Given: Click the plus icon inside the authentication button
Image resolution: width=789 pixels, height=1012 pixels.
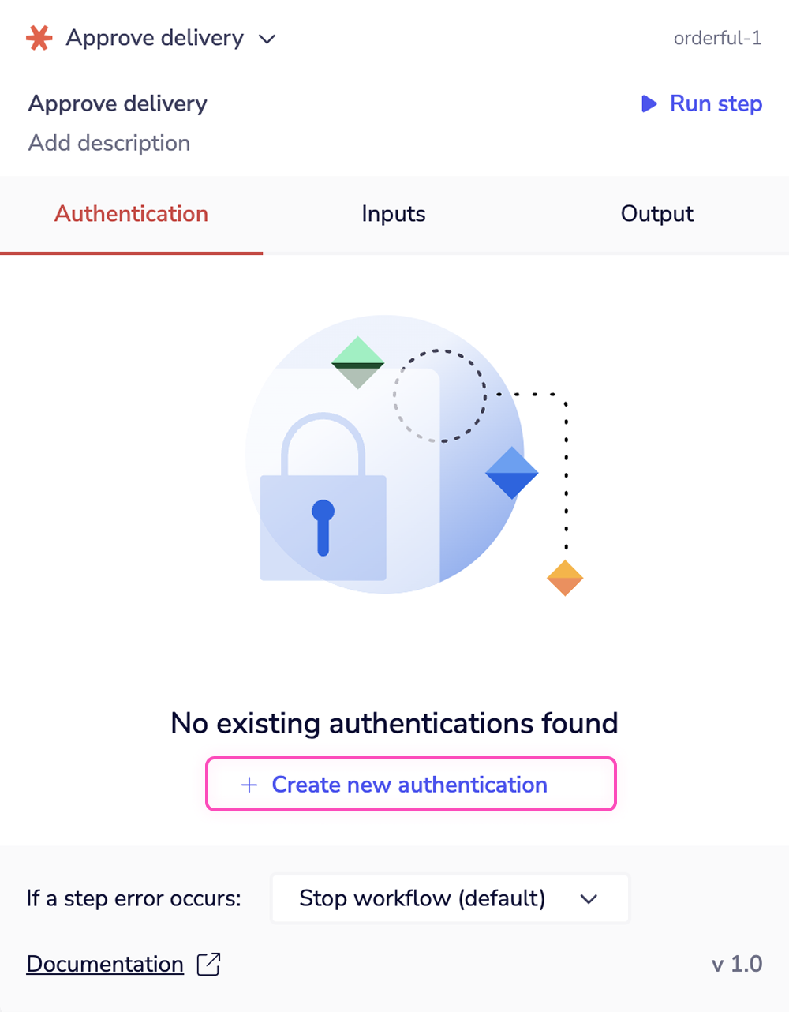Looking at the screenshot, I should [249, 785].
